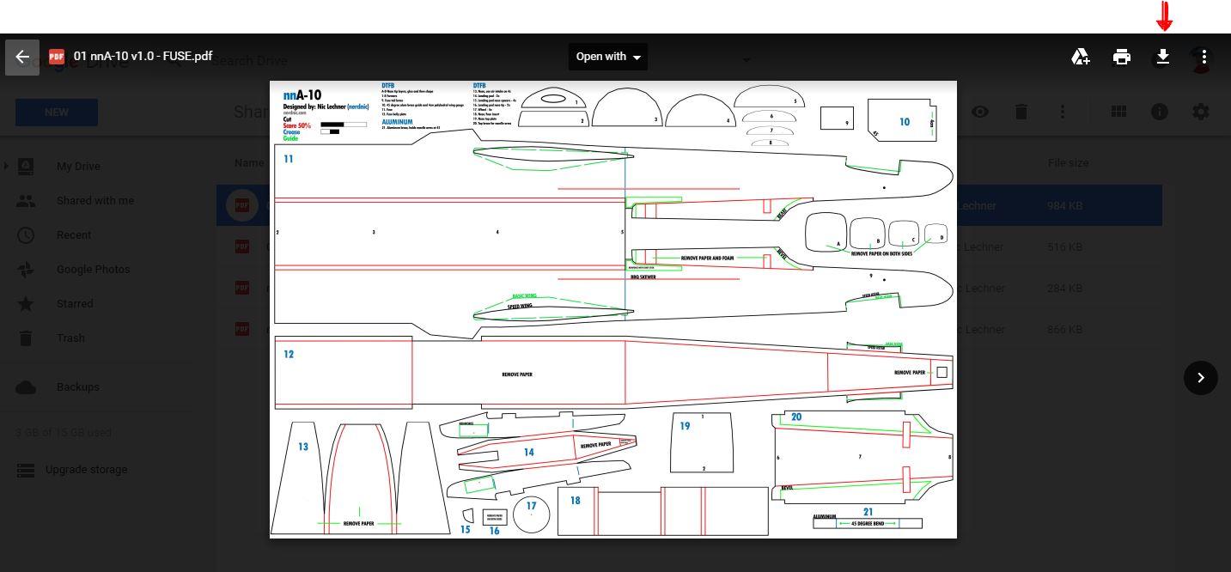Click the red PDF icon beside the file title
Screen dimensions: 1231x572
pos(57,58)
